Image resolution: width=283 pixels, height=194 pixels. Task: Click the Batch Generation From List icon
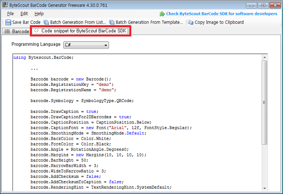(x=46, y=22)
